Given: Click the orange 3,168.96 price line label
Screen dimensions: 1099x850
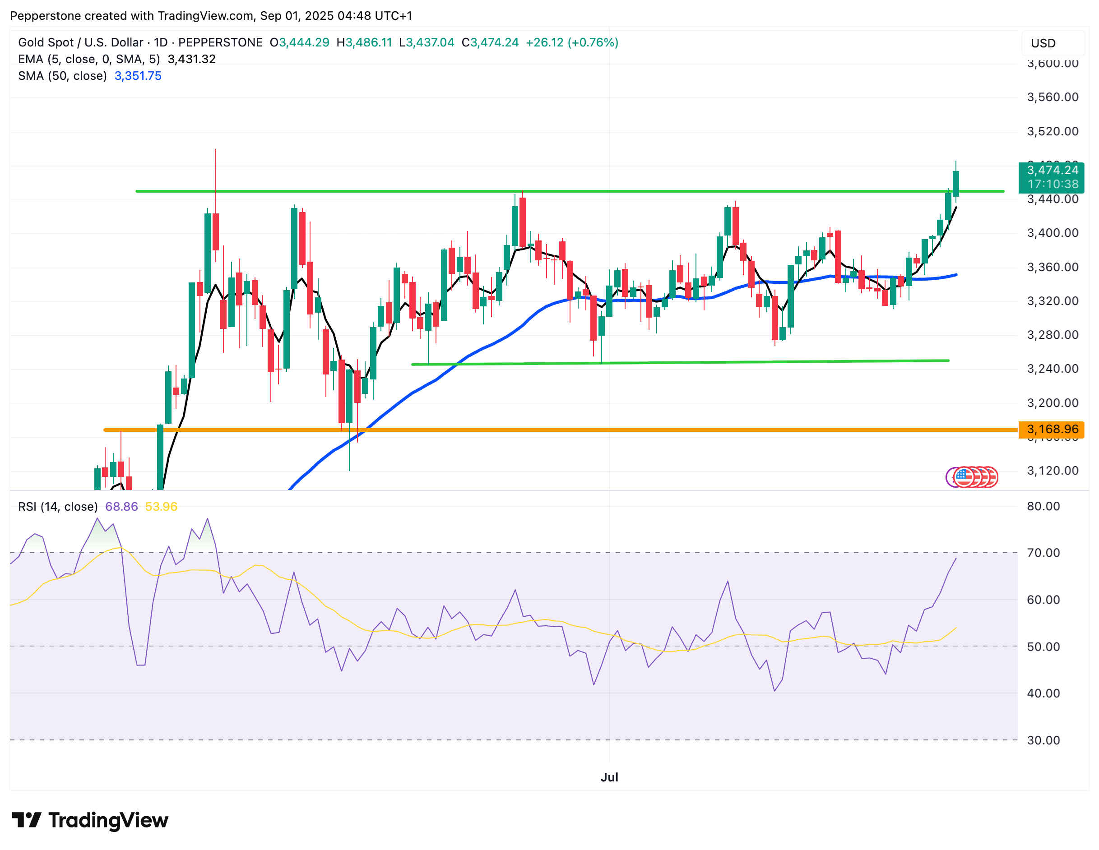Looking at the screenshot, I should [1051, 429].
